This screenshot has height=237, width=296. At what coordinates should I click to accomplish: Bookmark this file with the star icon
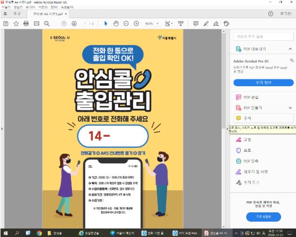pyautogui.click(x=16, y=23)
